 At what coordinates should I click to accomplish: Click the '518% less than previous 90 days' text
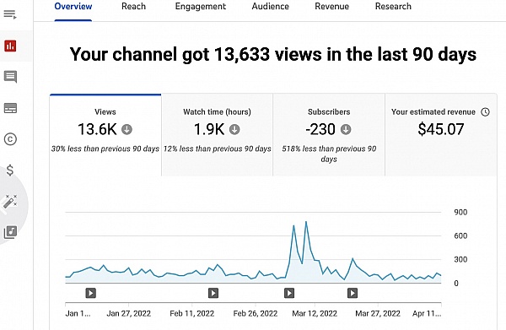(x=329, y=154)
